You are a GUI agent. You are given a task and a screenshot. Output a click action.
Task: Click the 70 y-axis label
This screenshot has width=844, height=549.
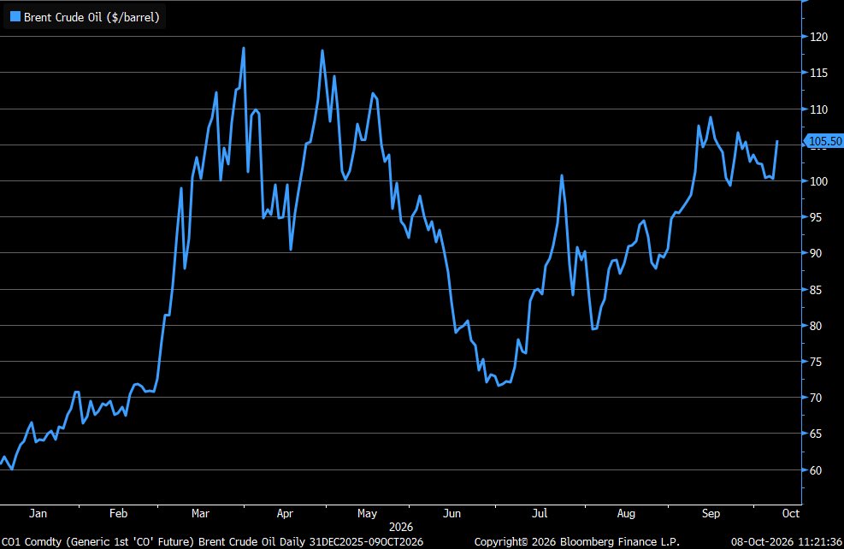816,398
